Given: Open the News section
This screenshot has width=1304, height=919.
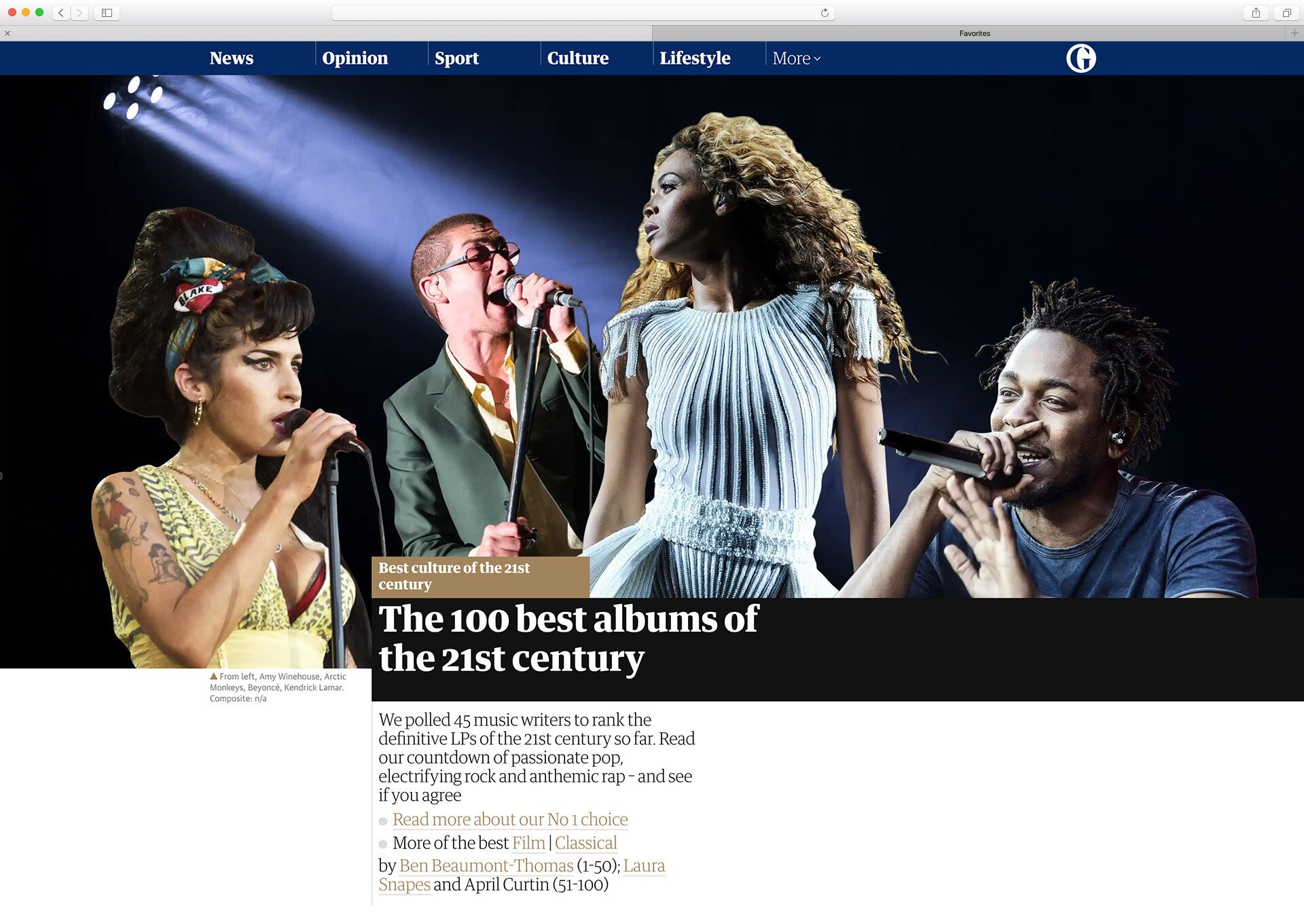Looking at the screenshot, I should pos(231,58).
